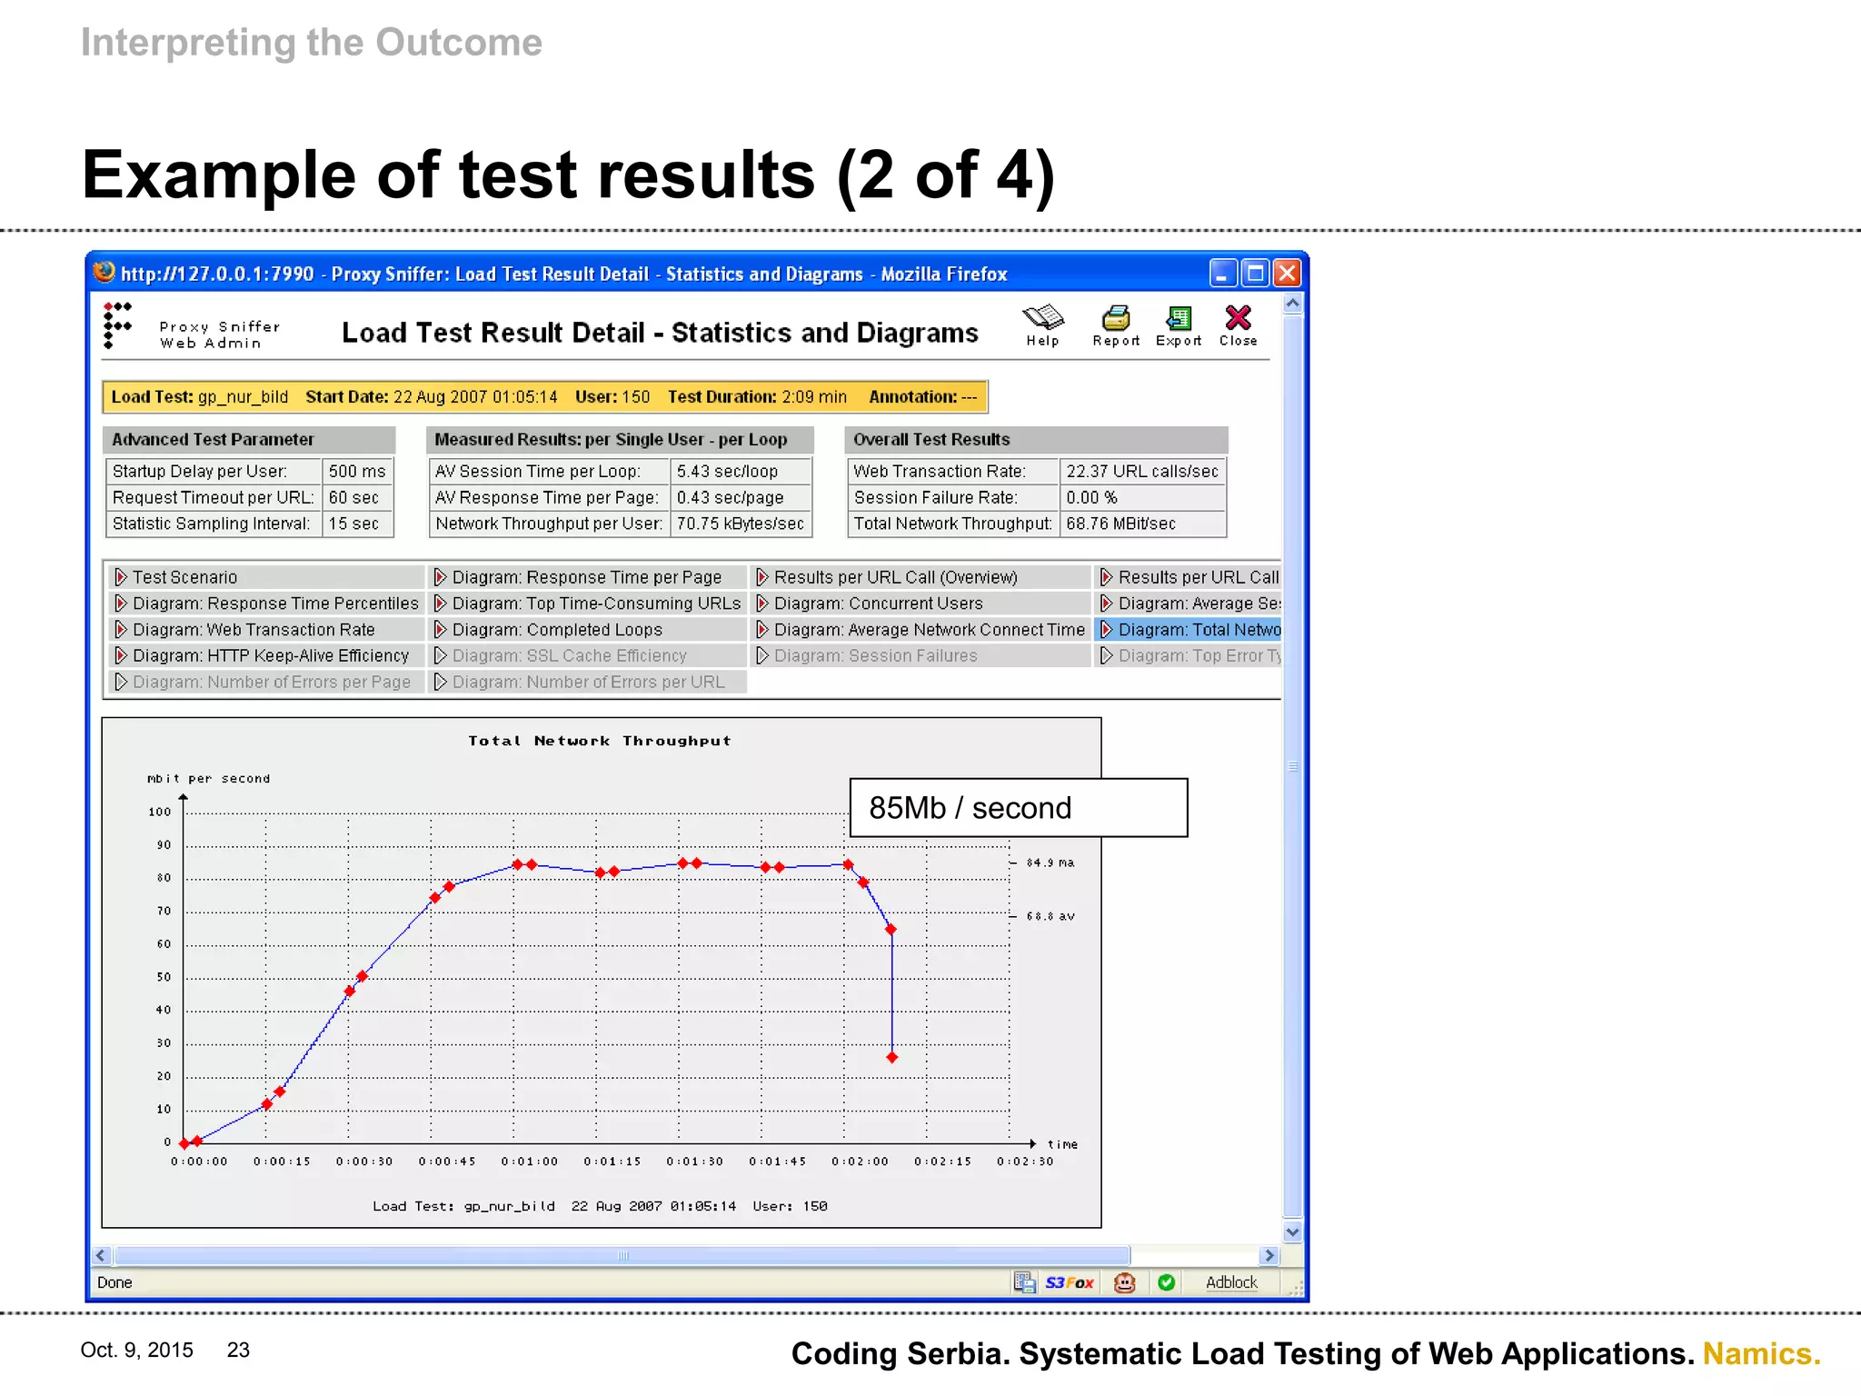
Task: Click the red X Close icon
Action: (1238, 319)
